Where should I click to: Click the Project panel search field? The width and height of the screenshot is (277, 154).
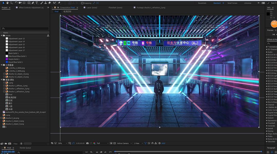coord(25,28)
